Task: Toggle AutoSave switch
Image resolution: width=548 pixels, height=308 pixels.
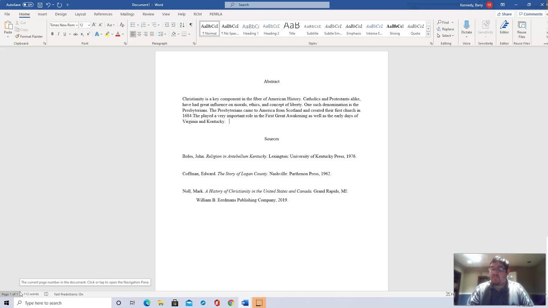Action: [x=28, y=5]
